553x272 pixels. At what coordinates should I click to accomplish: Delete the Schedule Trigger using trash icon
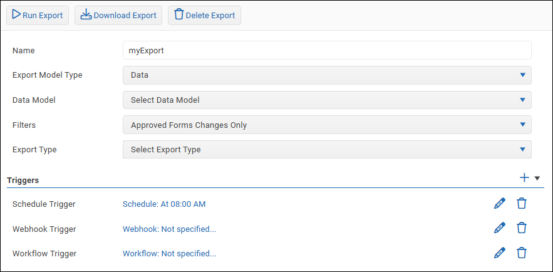521,204
